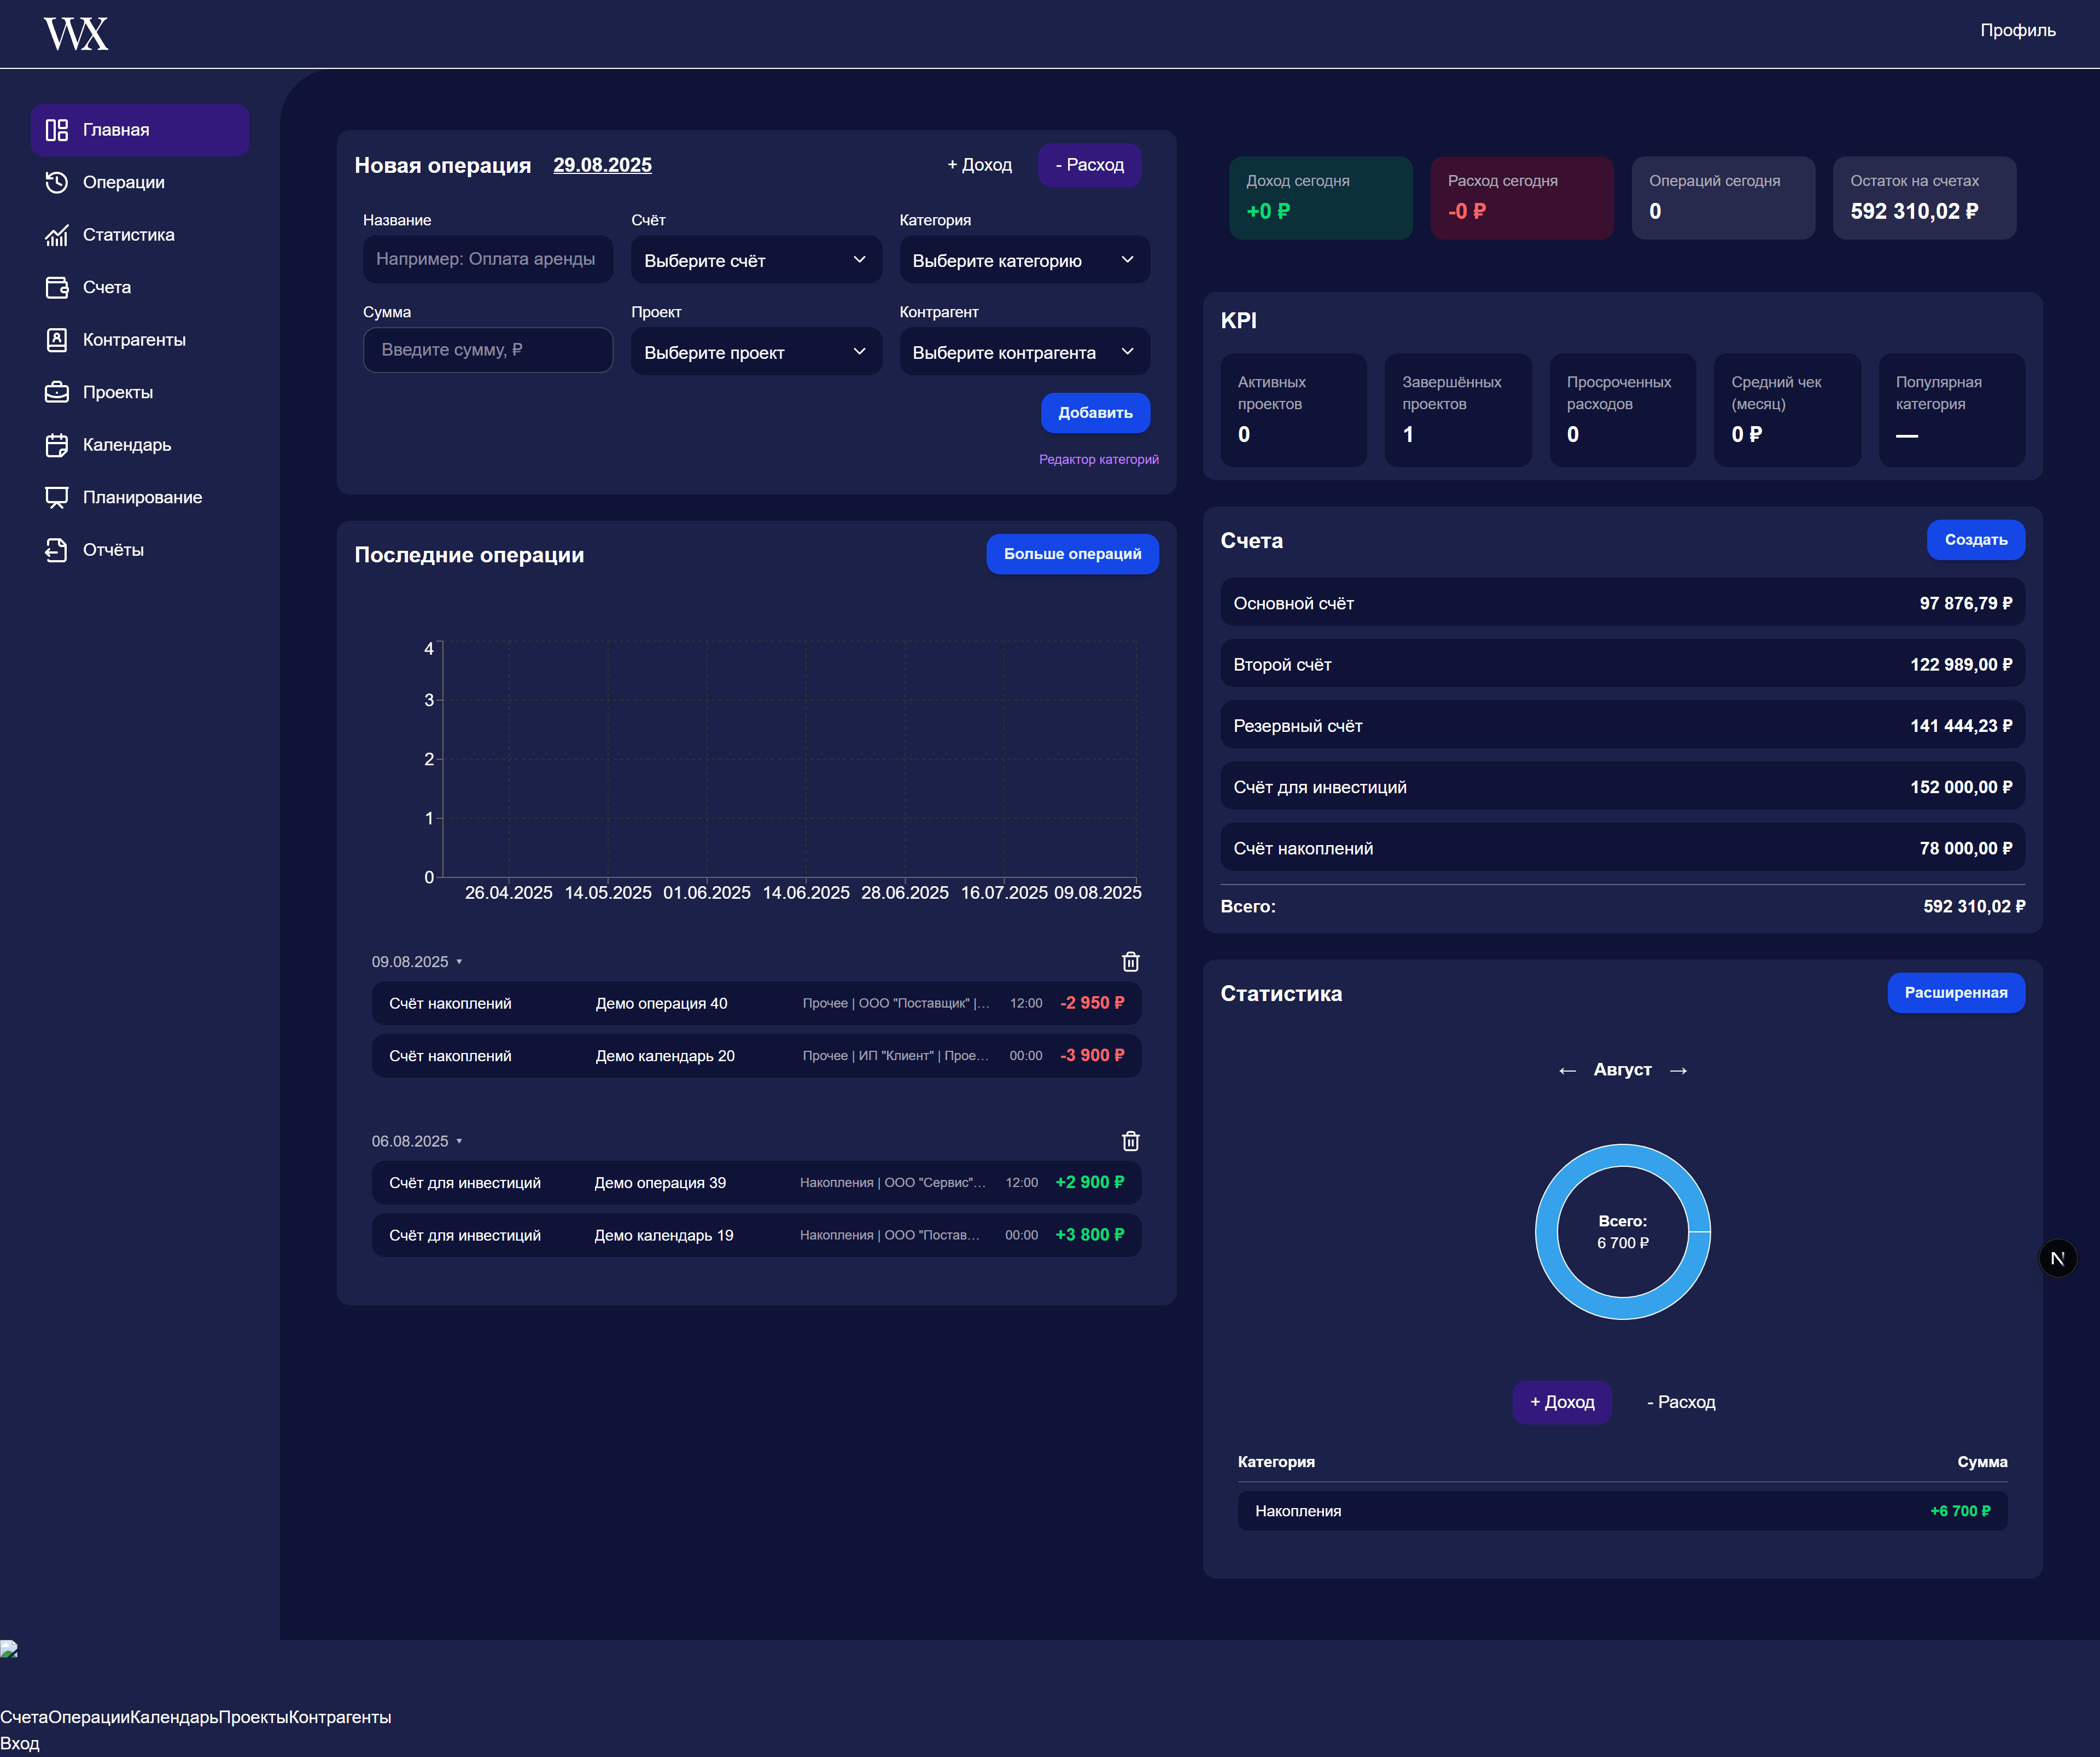Go to Отчёты in the sidebar

coord(113,550)
